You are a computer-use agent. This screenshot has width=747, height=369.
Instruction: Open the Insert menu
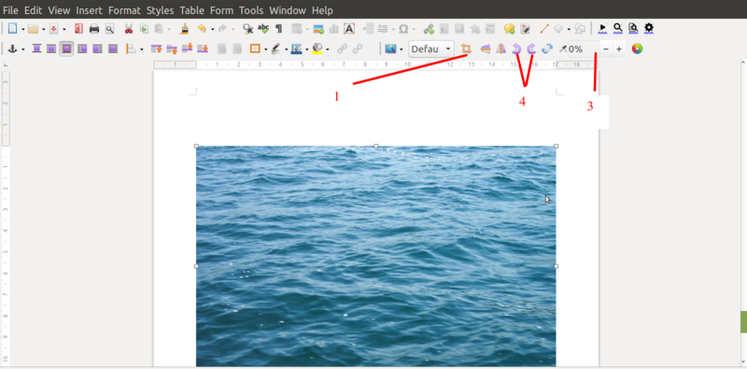click(89, 10)
